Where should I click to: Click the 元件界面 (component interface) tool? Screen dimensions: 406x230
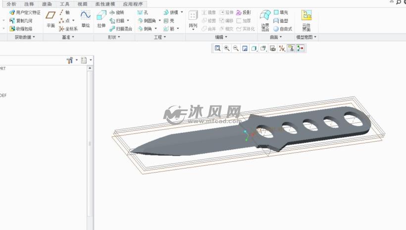tap(306, 21)
